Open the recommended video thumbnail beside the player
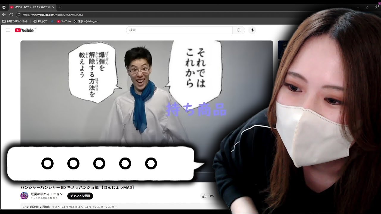381x214 pixels. click(281, 50)
